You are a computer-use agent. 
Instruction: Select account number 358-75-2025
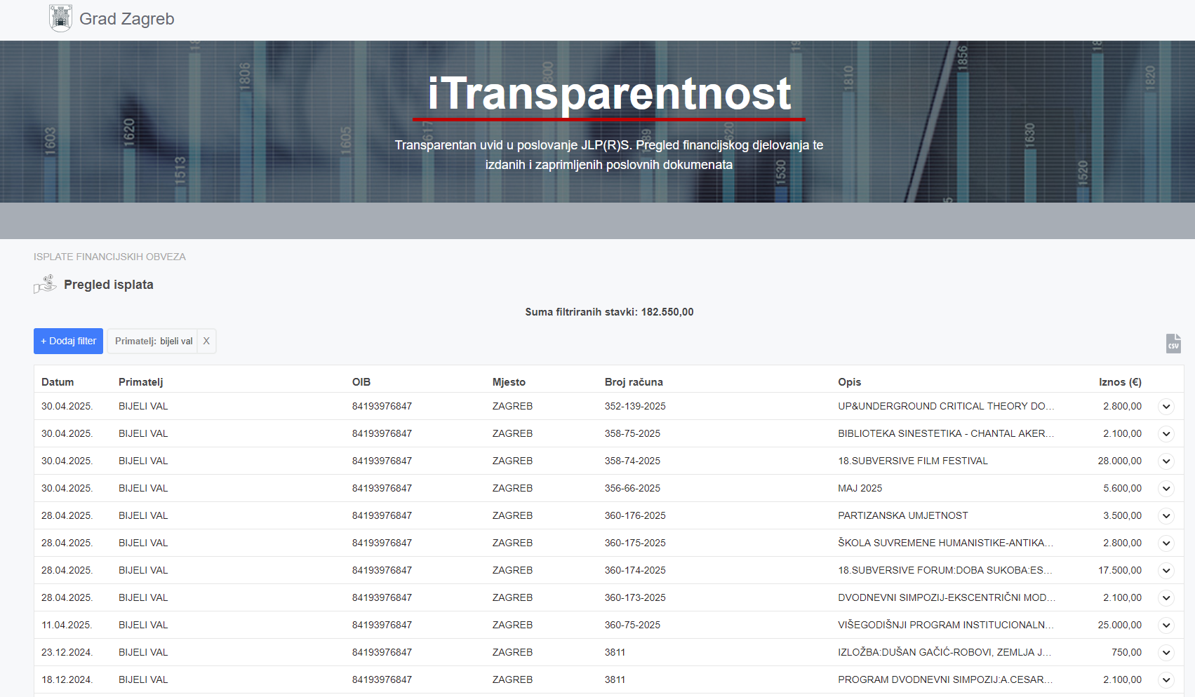632,433
